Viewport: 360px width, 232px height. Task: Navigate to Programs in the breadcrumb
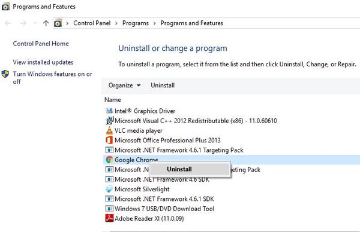(x=136, y=23)
